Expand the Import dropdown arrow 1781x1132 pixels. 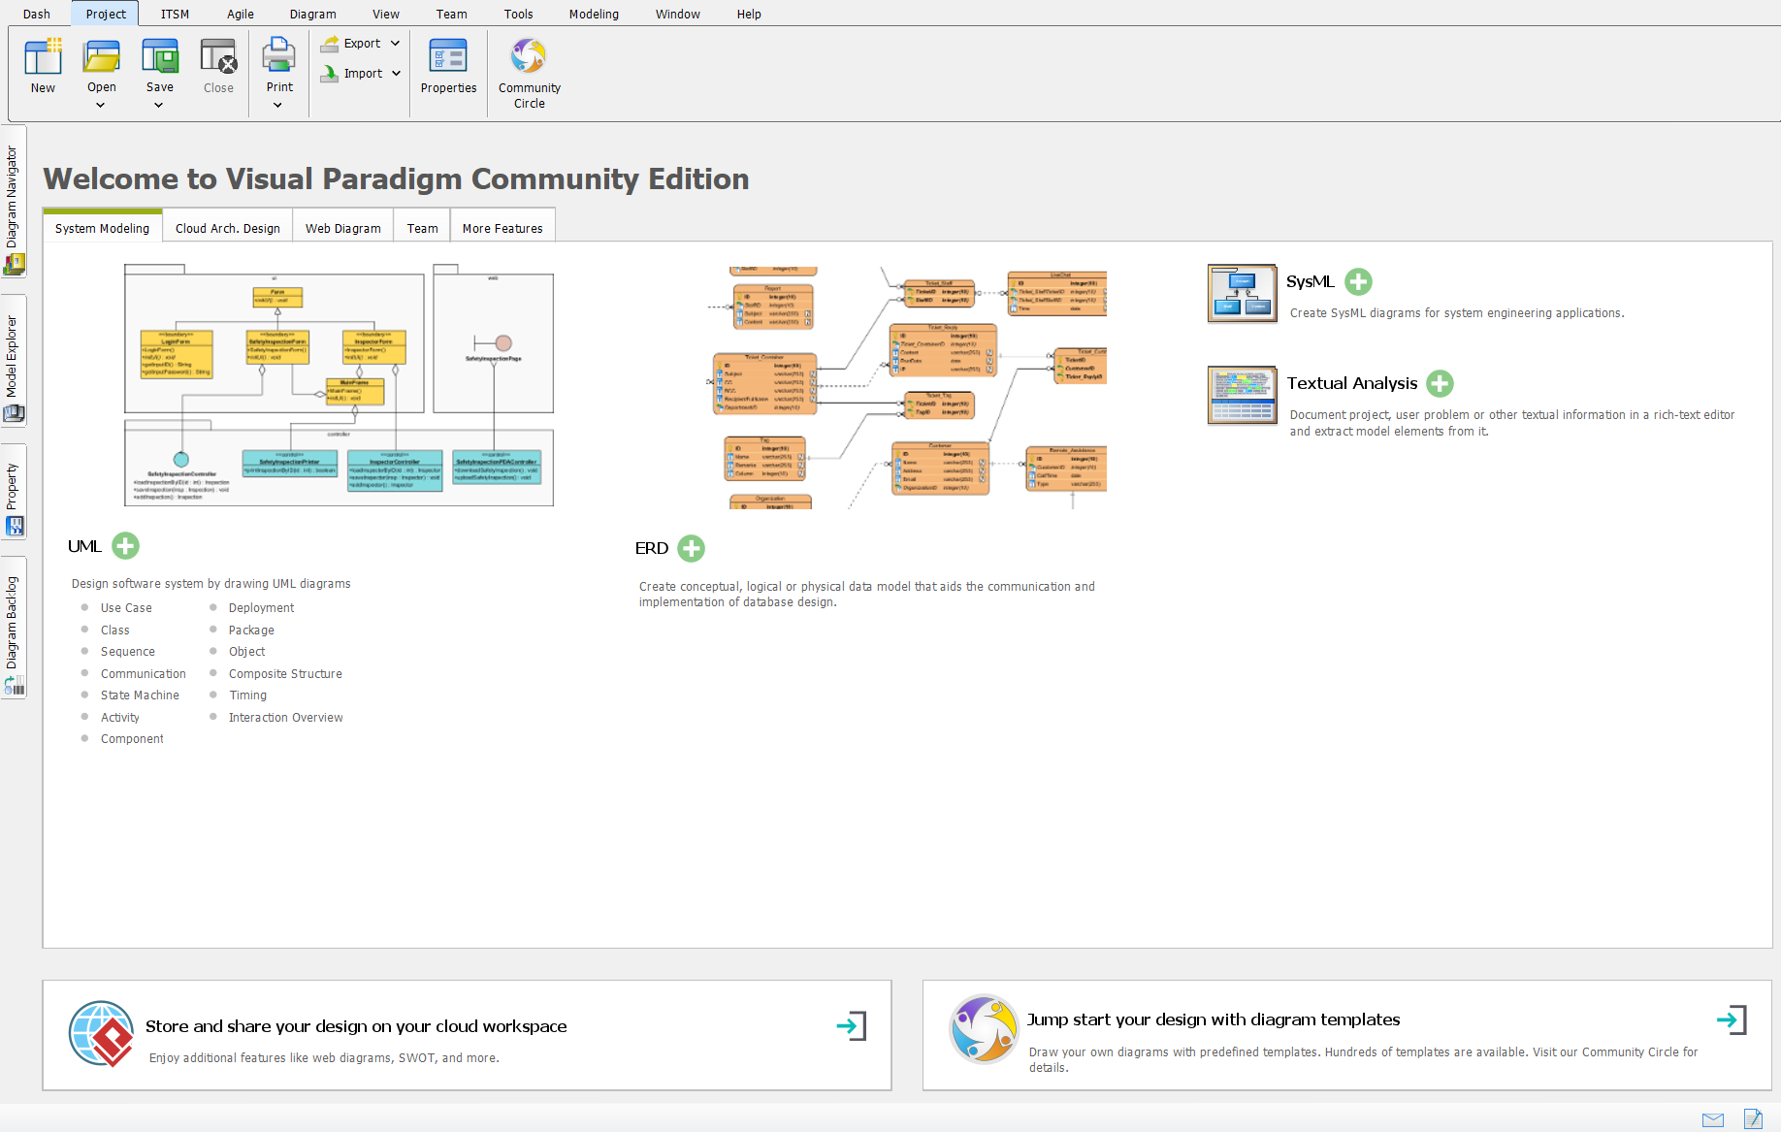pyautogui.click(x=396, y=74)
